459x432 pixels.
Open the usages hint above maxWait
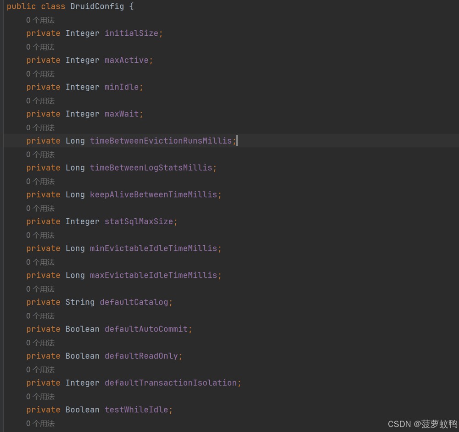[40, 101]
